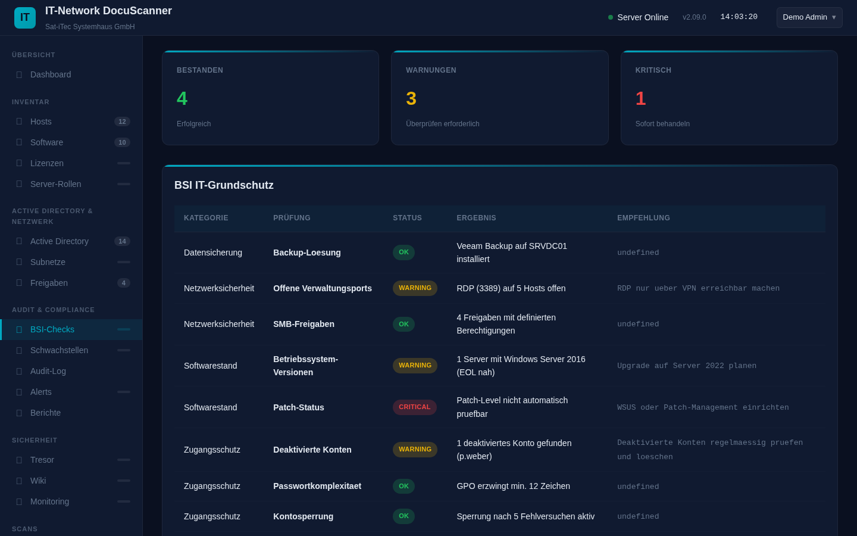This screenshot has width=857, height=536.
Task: Click the Hosts count badge 12
Action: [122, 121]
